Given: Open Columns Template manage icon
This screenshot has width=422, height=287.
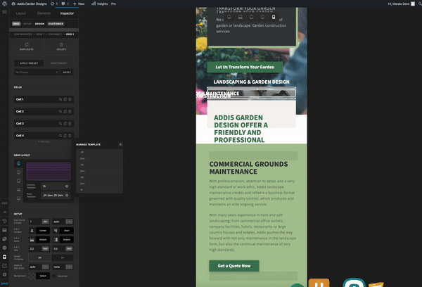Looking at the screenshot, I should coord(67,186).
